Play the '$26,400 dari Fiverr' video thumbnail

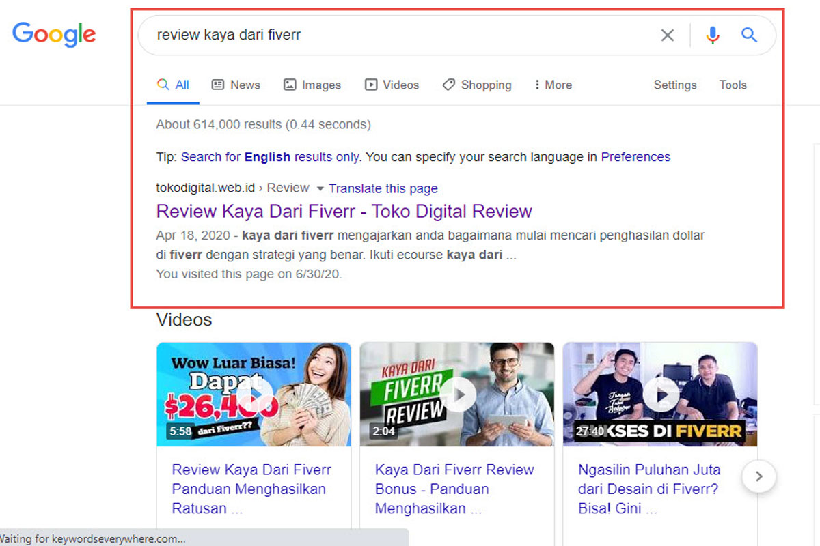[254, 394]
